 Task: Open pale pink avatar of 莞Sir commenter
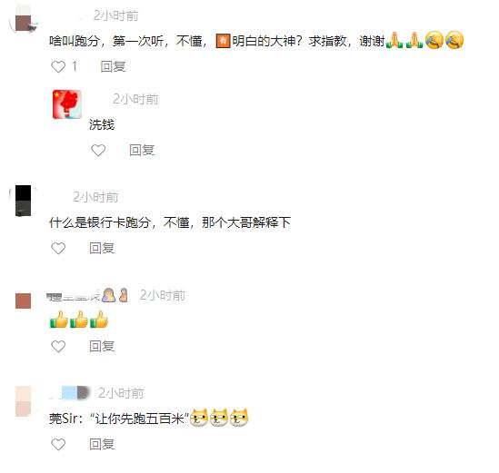[24, 401]
